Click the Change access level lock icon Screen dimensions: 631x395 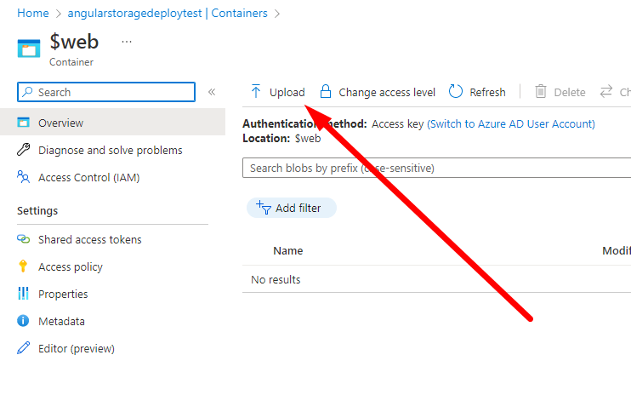tap(324, 92)
